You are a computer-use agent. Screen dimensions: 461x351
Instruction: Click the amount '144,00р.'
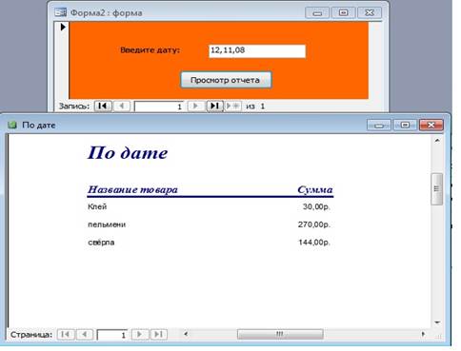coord(314,243)
